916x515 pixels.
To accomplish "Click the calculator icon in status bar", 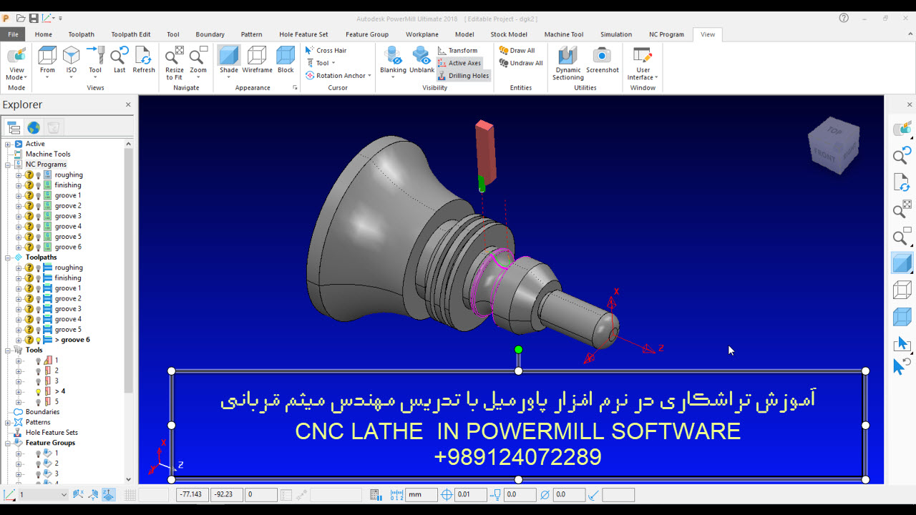I will (x=376, y=494).
